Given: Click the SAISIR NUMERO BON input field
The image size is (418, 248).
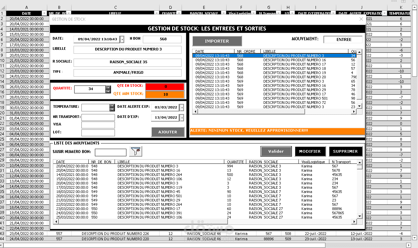Looking at the screenshot, I should 111,152.
